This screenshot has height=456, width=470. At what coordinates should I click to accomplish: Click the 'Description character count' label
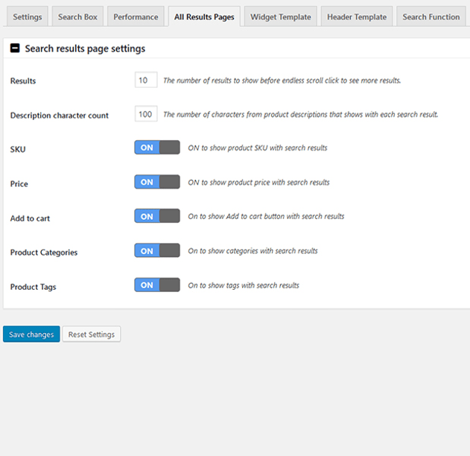(60, 115)
